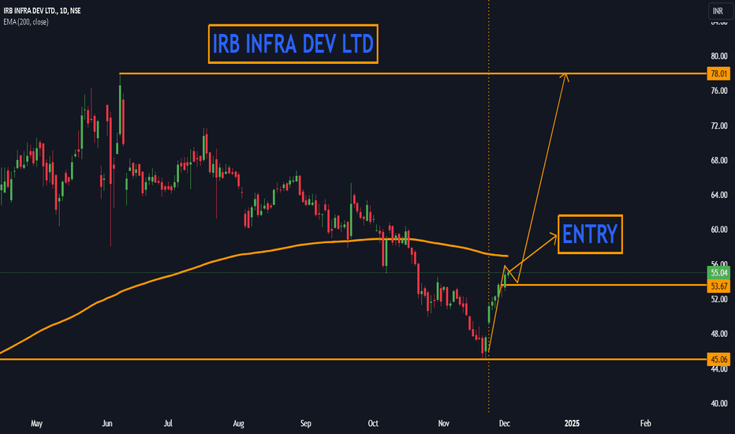Screen dimensions: 735x434
Task: Click the 52.00 price axis value
Action: pos(718,299)
